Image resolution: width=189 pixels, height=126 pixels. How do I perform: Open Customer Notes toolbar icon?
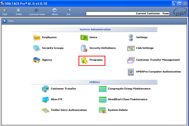point(37,10)
